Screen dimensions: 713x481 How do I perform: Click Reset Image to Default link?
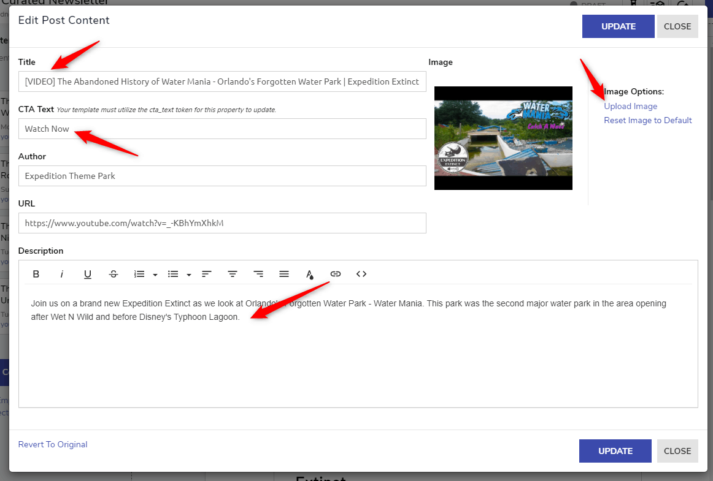(x=648, y=120)
